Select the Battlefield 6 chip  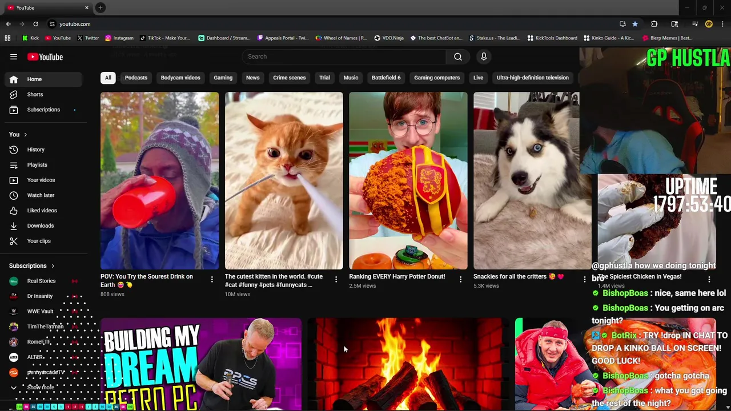(386, 78)
